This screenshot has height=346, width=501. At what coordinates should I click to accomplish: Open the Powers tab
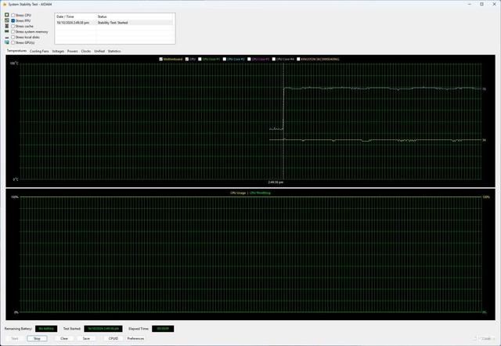click(73, 51)
